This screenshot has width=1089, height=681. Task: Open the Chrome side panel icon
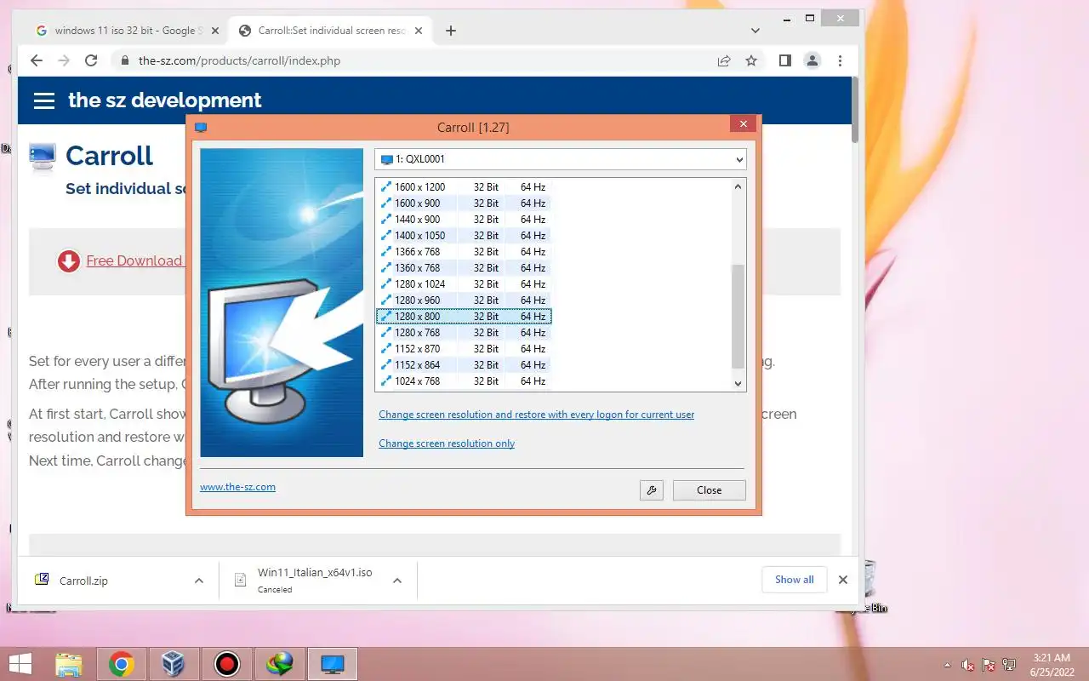coord(785,60)
